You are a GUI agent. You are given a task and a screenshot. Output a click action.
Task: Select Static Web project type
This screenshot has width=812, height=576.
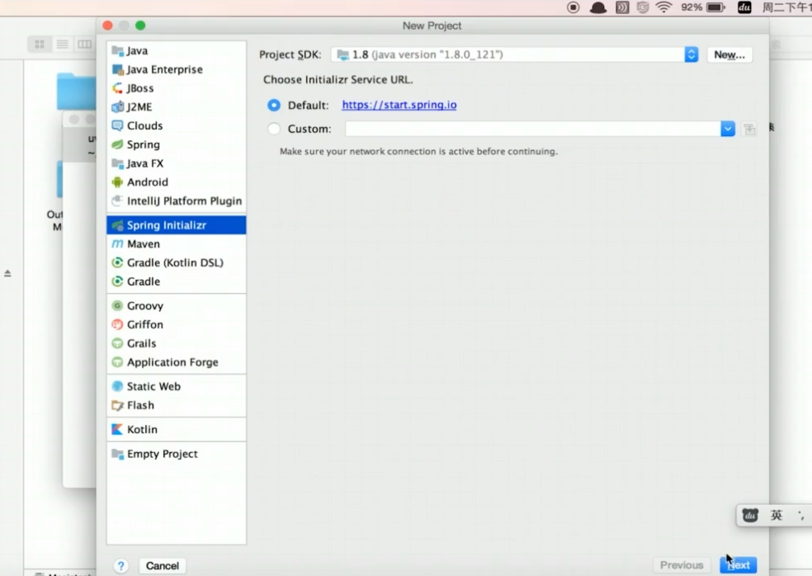[x=176, y=386]
